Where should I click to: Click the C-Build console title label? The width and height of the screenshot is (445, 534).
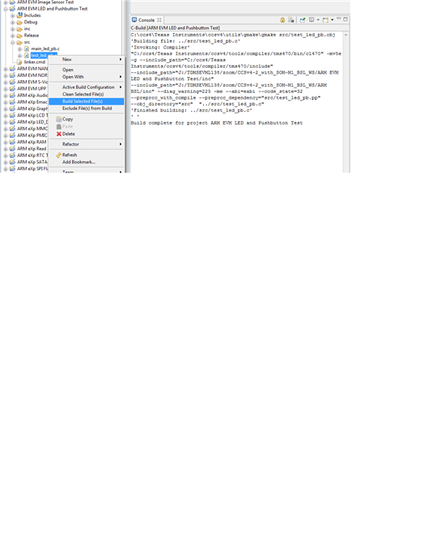pyautogui.click(x=176, y=28)
